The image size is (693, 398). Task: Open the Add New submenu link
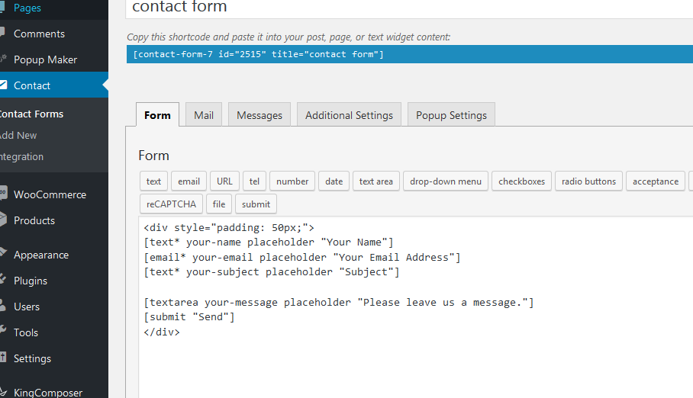point(18,135)
